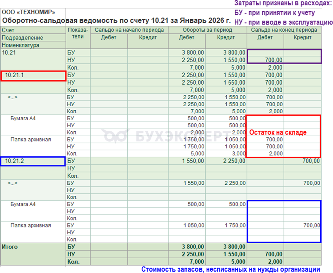Screen dimensions: 333x273
Task: Open subaccount 10.21.1 row
Action: [x=14, y=75]
